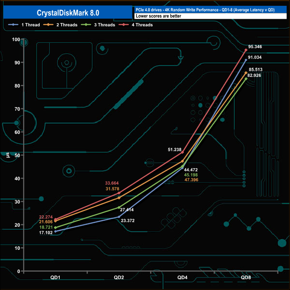Select the 27.414 data label

(127, 210)
